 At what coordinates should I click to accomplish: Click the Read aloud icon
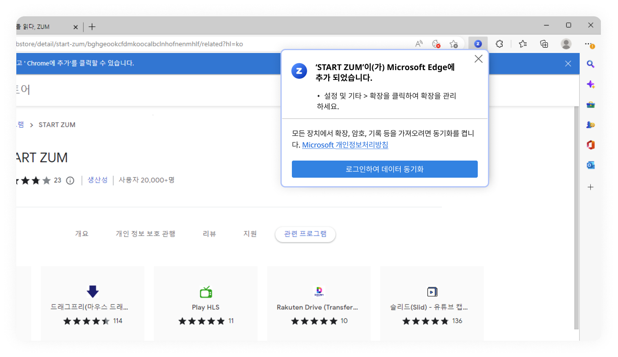(x=419, y=44)
